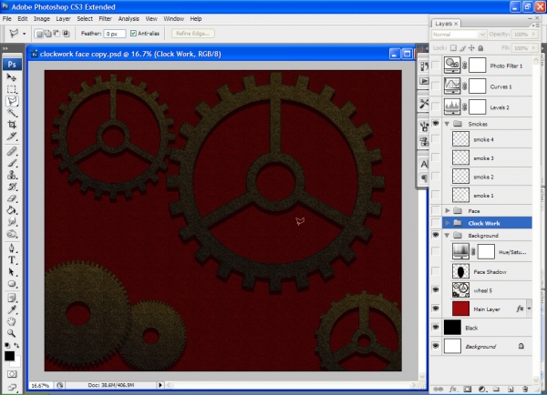Click the status bar info arrow
Image resolution: width=547 pixels, height=395 pixels.
[160, 385]
